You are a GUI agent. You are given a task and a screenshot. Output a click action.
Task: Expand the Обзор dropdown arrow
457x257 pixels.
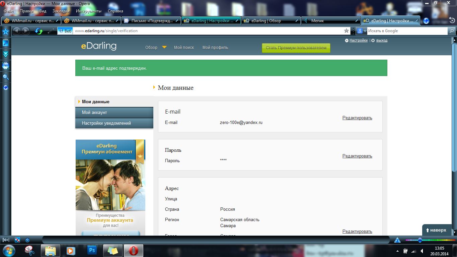click(x=164, y=47)
